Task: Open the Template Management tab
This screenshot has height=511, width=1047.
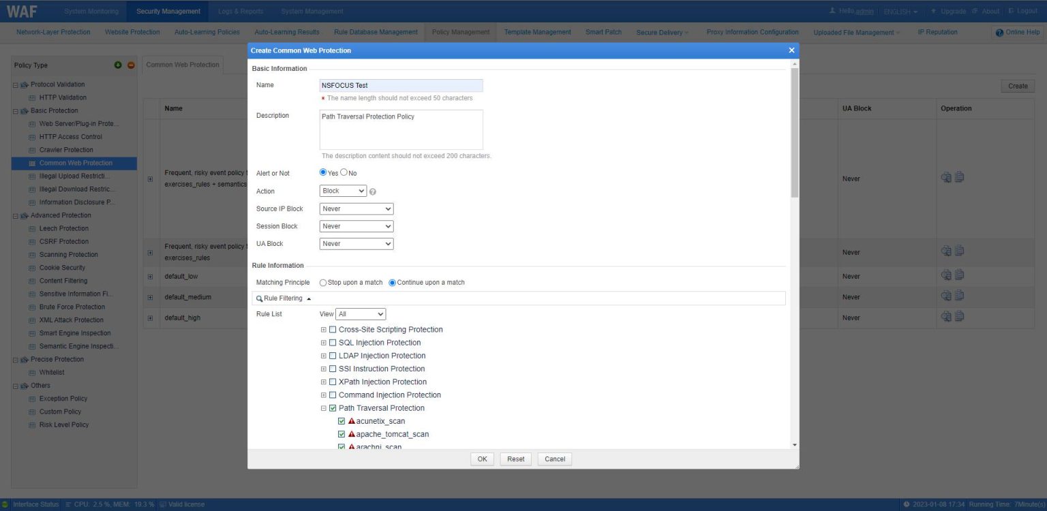Action: point(536,32)
